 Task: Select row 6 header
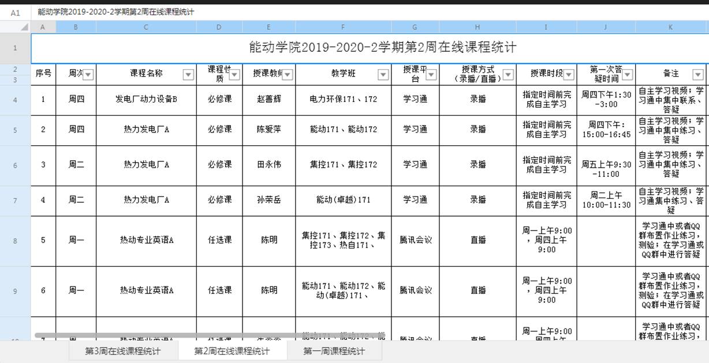16,166
